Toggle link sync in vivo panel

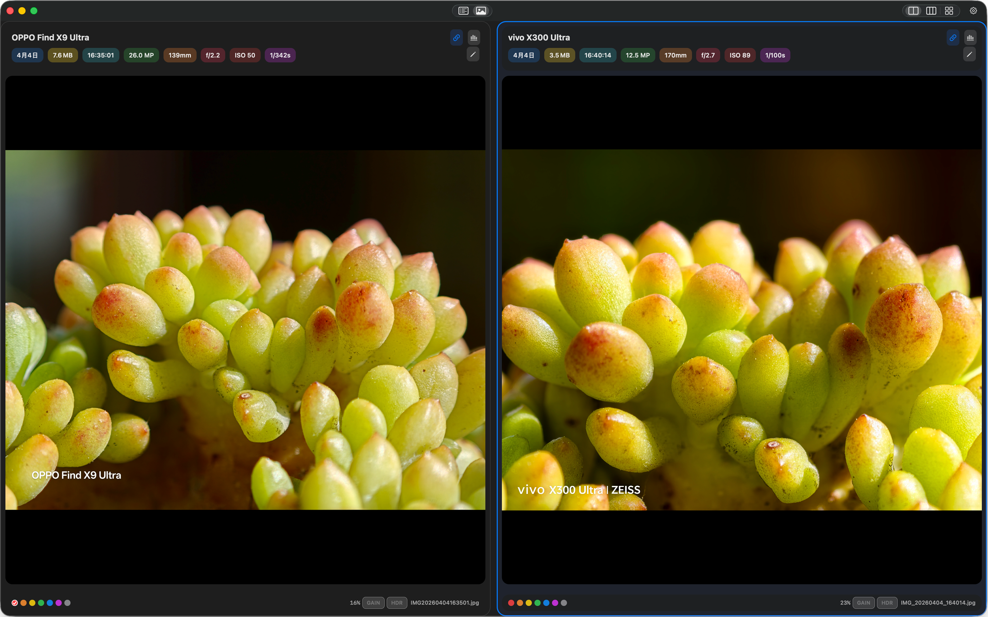pos(953,37)
